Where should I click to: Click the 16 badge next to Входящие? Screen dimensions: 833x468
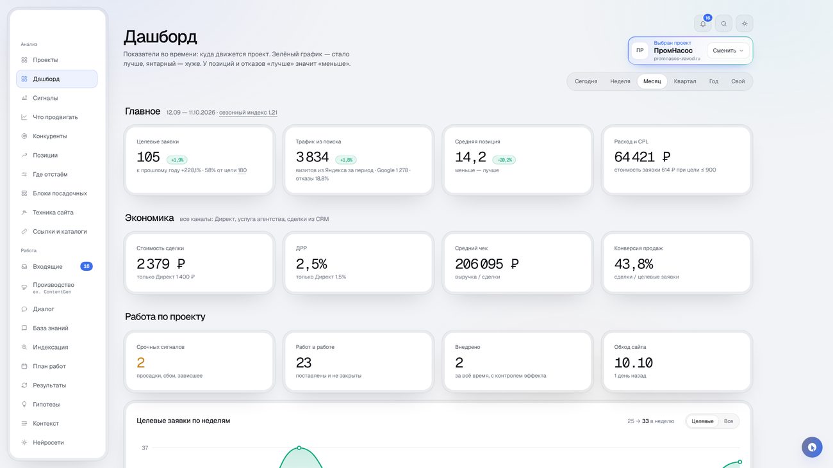87,266
